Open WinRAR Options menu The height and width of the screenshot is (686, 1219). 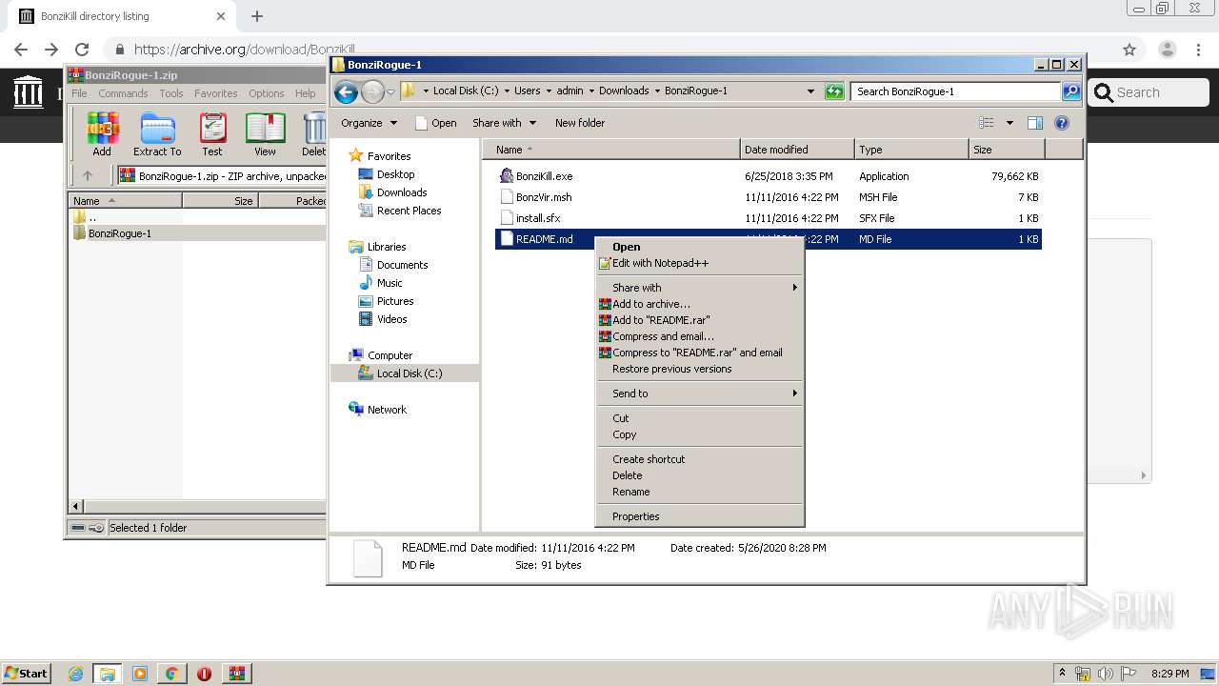[x=267, y=93]
